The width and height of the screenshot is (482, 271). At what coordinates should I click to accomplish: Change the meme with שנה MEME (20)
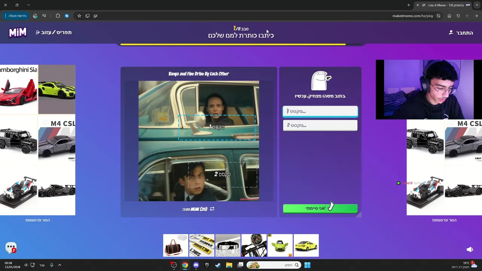(x=198, y=209)
